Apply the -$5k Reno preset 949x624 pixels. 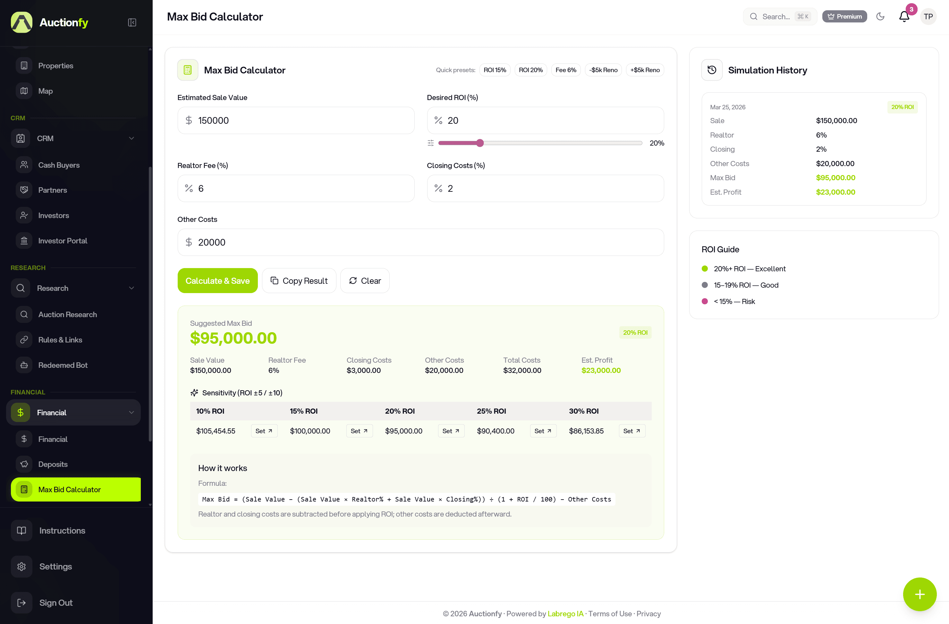tap(603, 70)
